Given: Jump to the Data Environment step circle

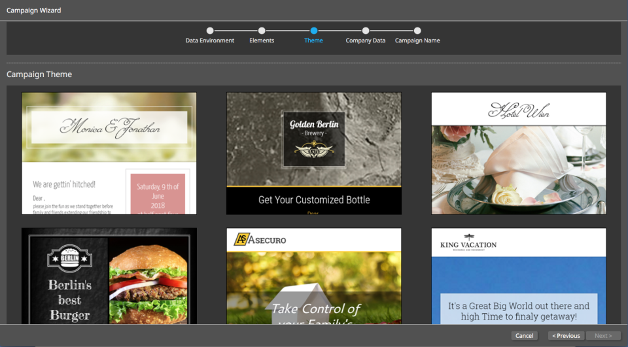Looking at the screenshot, I should (210, 31).
